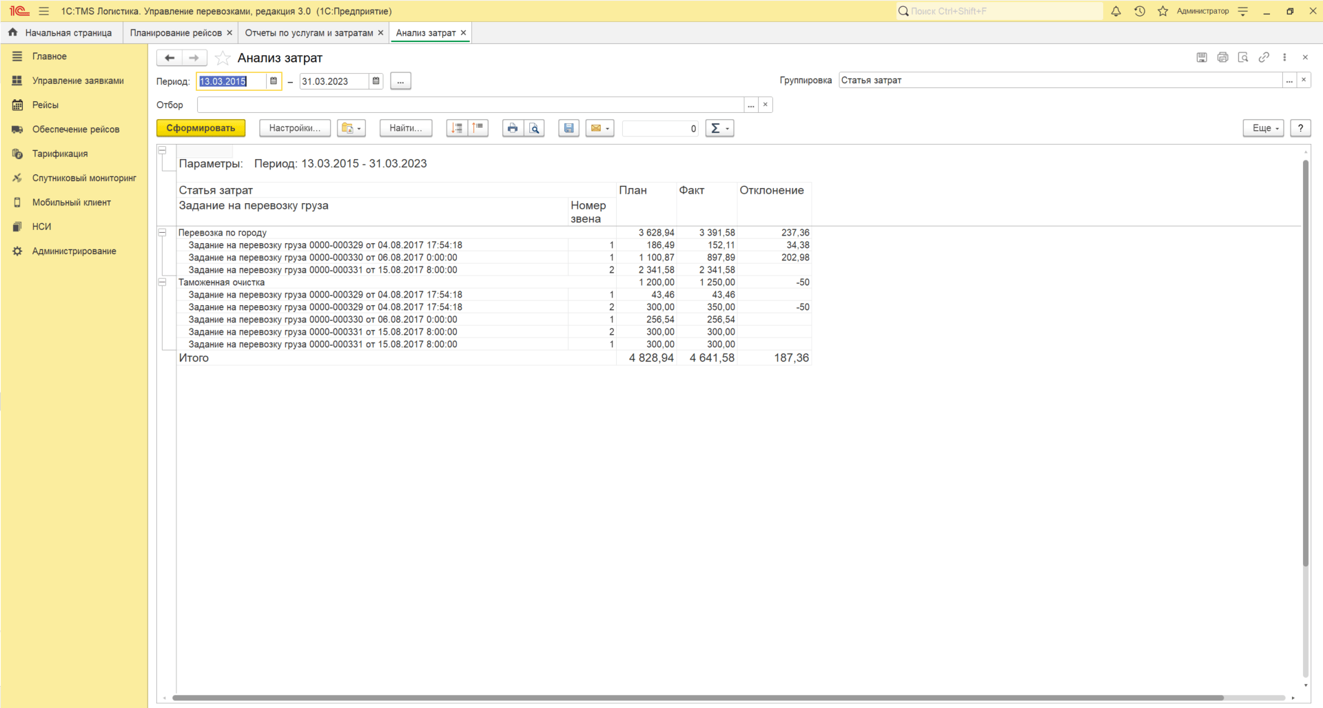Add Анализ затрат to favorites star
The image size is (1323, 708).
(x=222, y=58)
